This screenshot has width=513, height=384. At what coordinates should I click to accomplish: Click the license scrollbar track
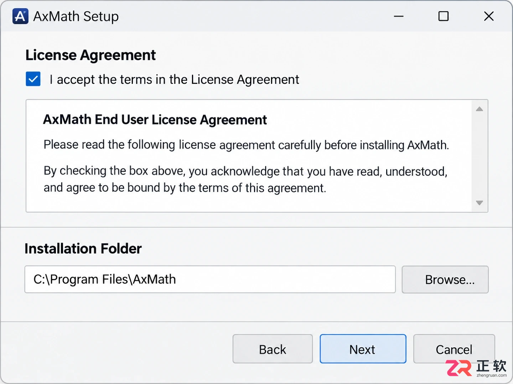pyautogui.click(x=480, y=156)
